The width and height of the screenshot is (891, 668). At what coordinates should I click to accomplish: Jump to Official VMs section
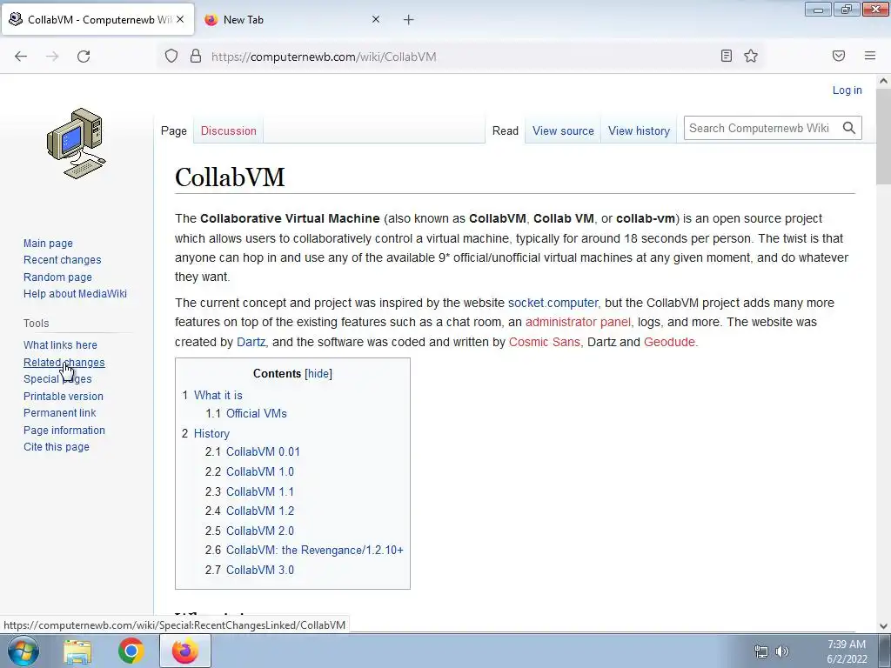click(x=257, y=413)
